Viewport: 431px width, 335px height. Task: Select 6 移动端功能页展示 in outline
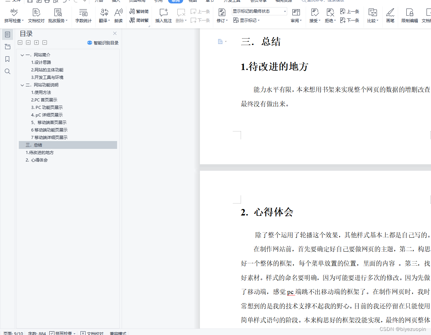coord(49,130)
